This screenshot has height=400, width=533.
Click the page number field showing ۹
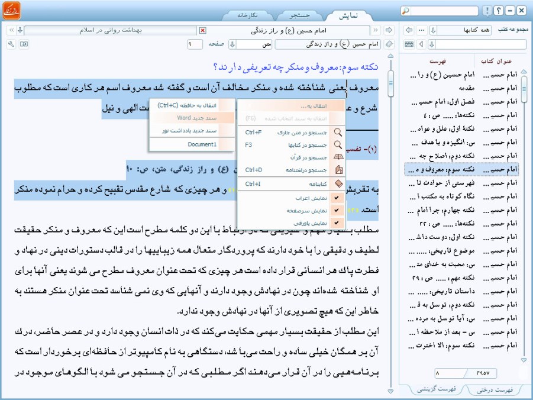tap(195, 44)
